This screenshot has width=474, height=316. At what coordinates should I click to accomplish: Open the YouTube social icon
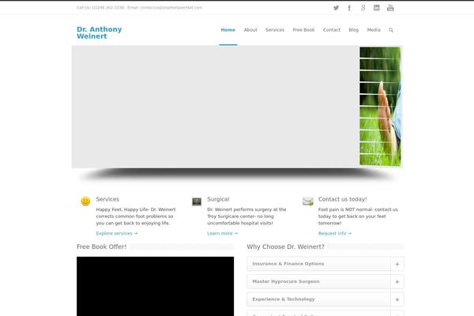click(390, 8)
